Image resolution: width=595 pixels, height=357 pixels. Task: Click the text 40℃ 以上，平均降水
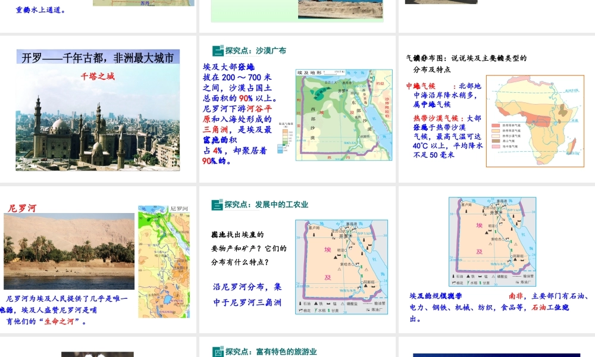pyautogui.click(x=448, y=146)
